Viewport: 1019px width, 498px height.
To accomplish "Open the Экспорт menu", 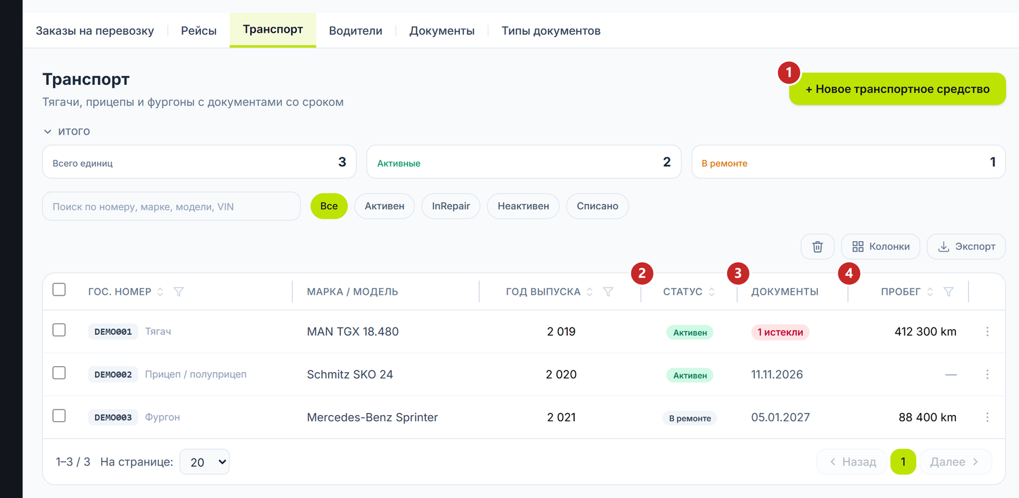I will (966, 247).
